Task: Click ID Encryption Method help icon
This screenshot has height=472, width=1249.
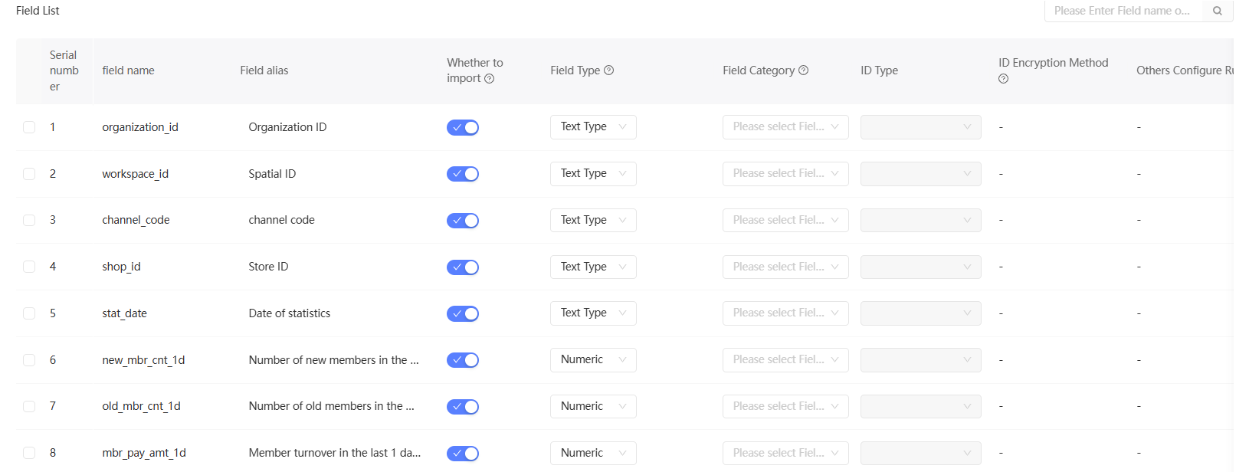Action: [1004, 79]
